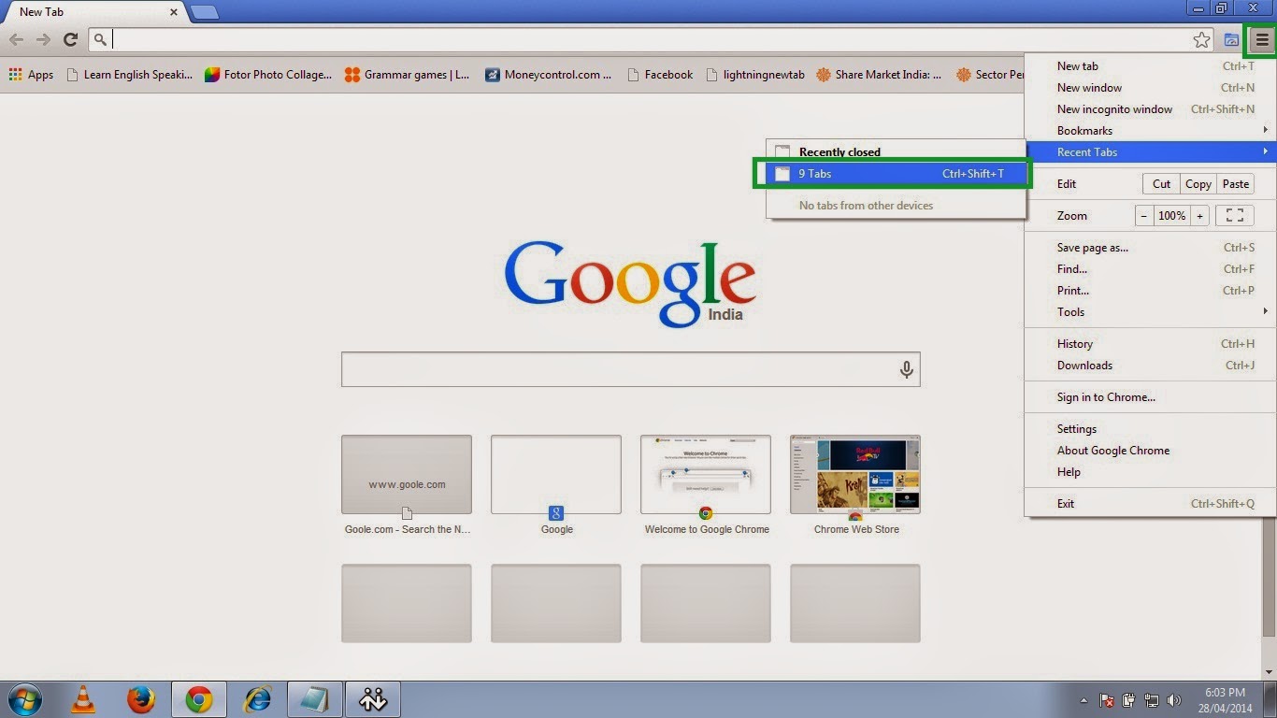Open Moneycontrol.com bookmark
This screenshot has width=1277, height=718.
tap(548, 75)
